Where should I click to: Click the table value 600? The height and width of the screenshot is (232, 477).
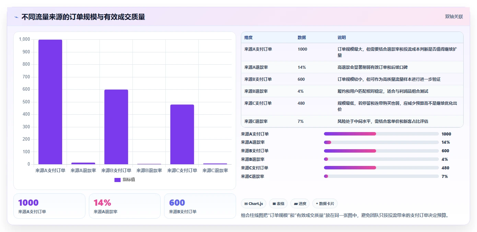coord(301,79)
